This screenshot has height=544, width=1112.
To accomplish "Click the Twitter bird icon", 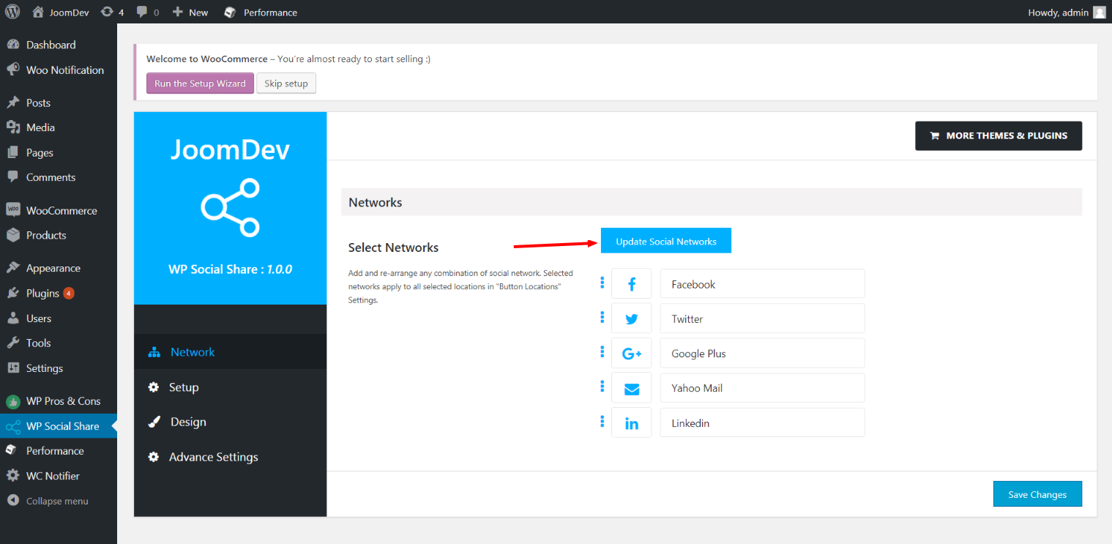I will pyautogui.click(x=631, y=318).
